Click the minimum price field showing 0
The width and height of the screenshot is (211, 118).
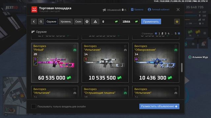110,22
